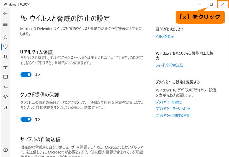Go back with the arrow icon
Screen dimensions: 229x157
pyautogui.click(x=5, y=13)
